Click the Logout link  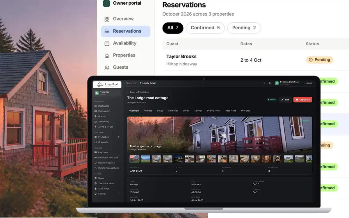pyautogui.click(x=307, y=83)
